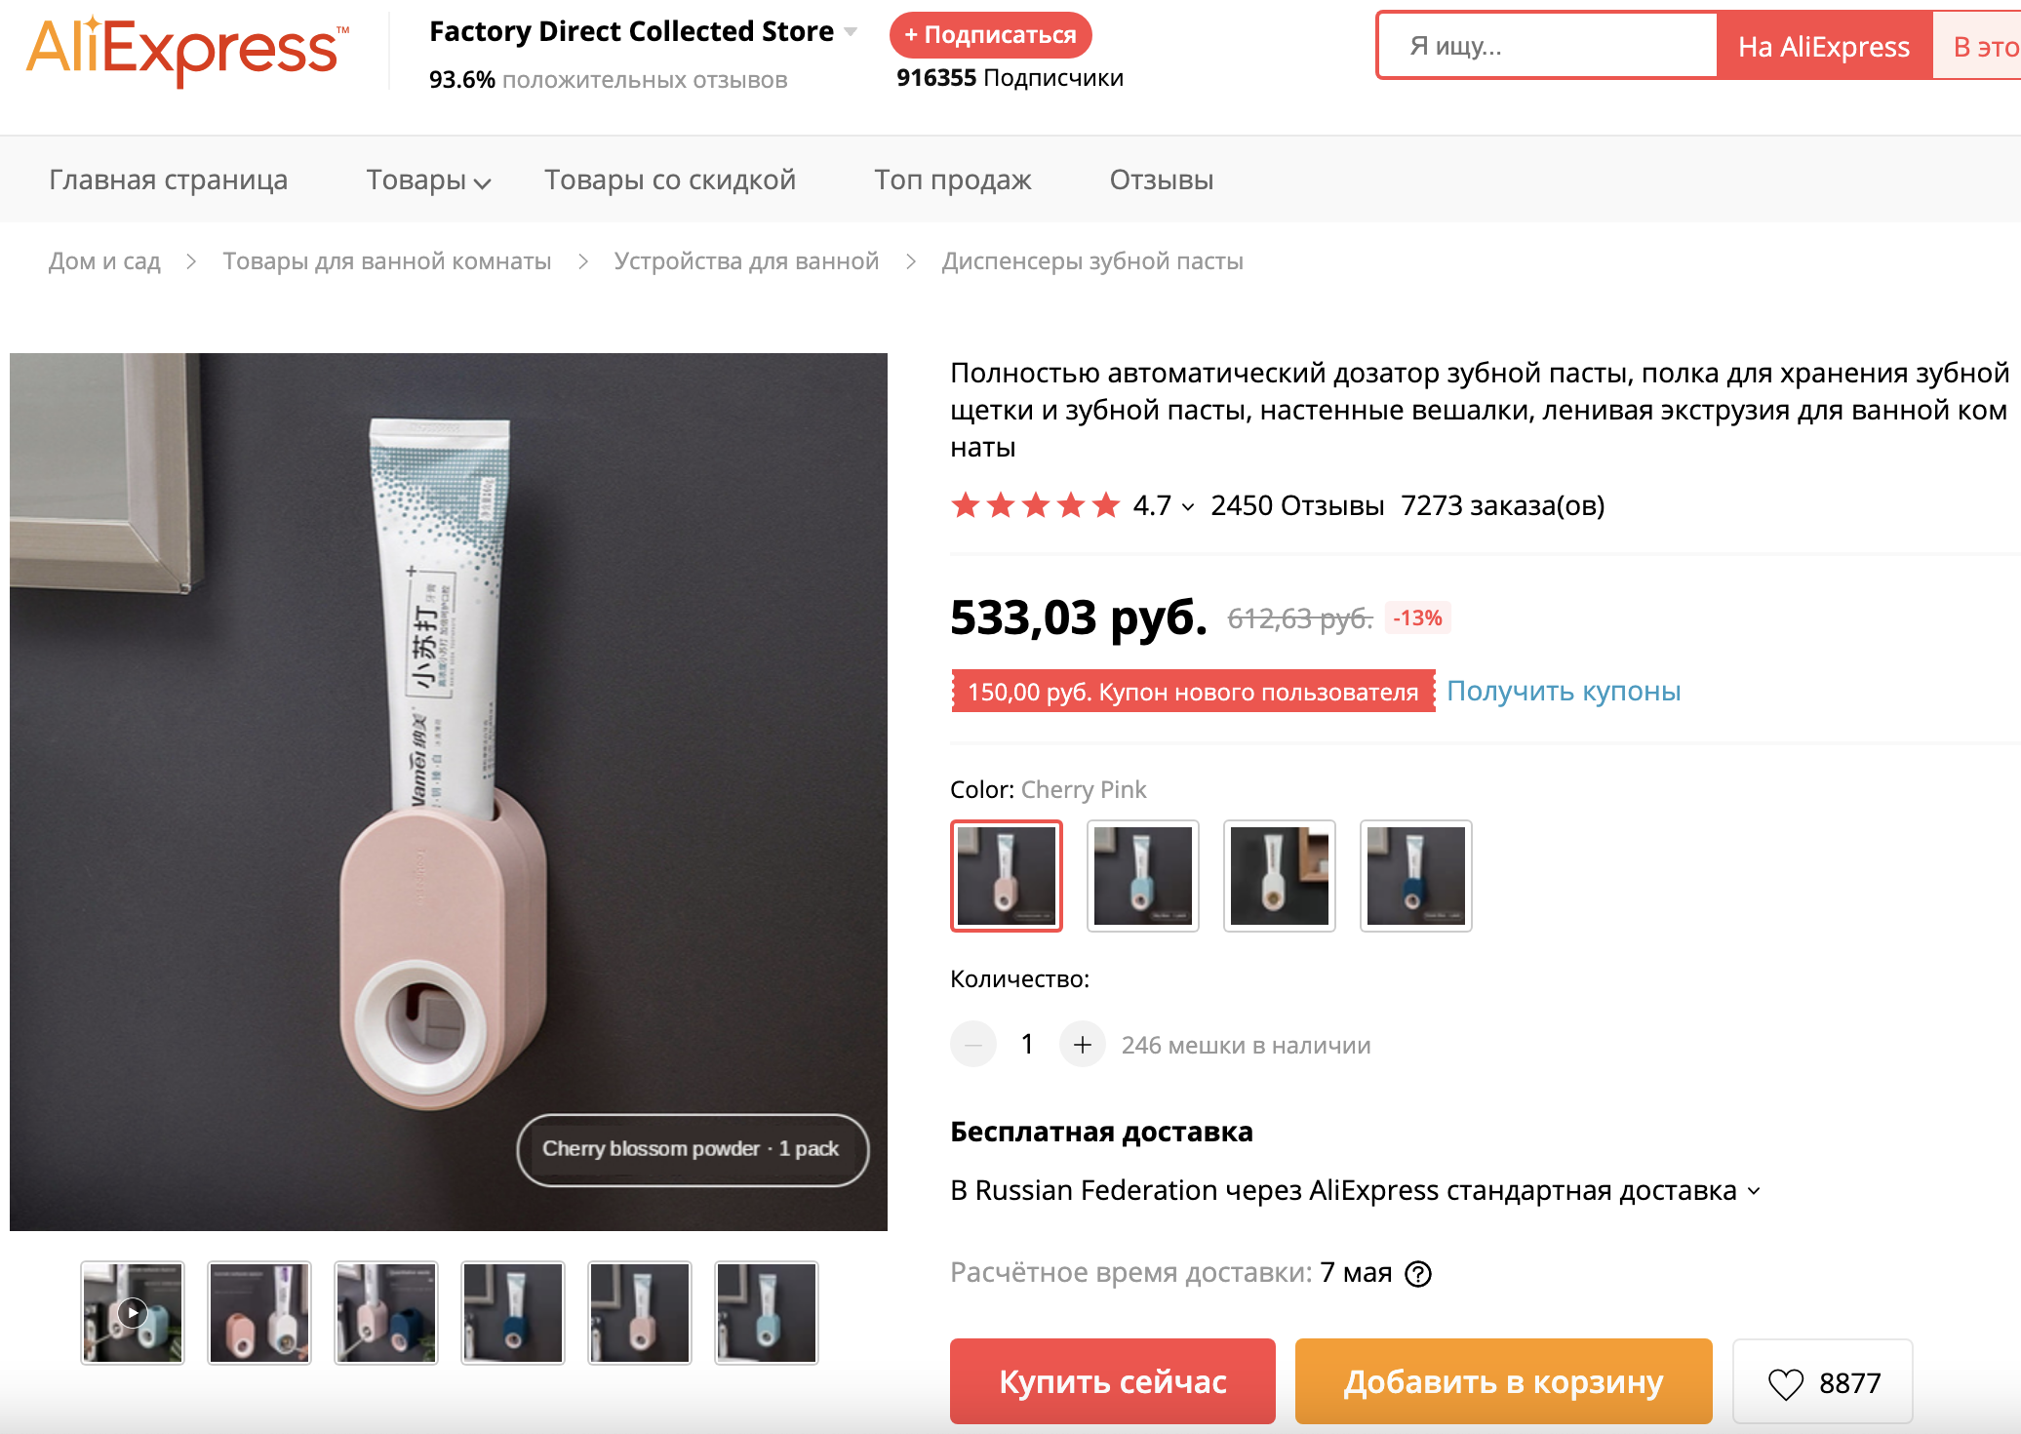The image size is (2021, 1434).
Task: Increase quantity with the plus button
Action: tap(1083, 1045)
